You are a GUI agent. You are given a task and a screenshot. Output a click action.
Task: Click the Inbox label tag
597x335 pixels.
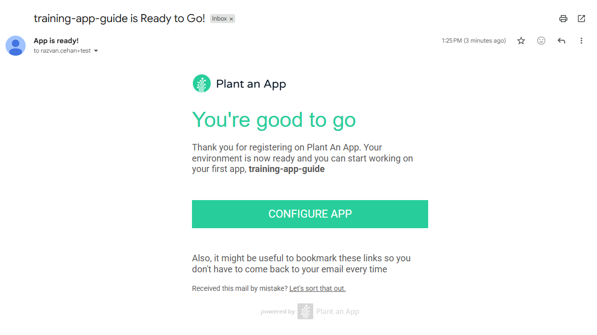tap(219, 18)
